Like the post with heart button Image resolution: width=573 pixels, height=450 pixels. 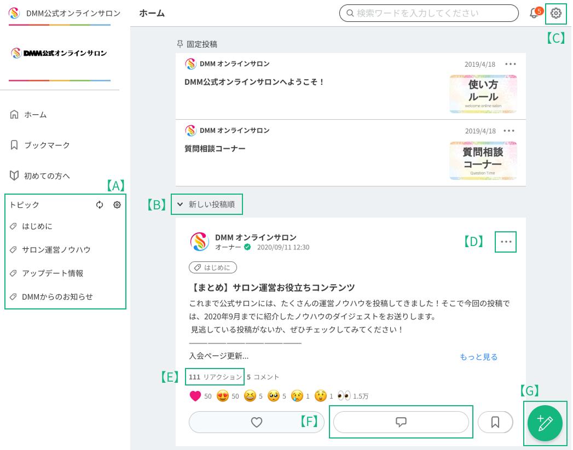pos(257,422)
